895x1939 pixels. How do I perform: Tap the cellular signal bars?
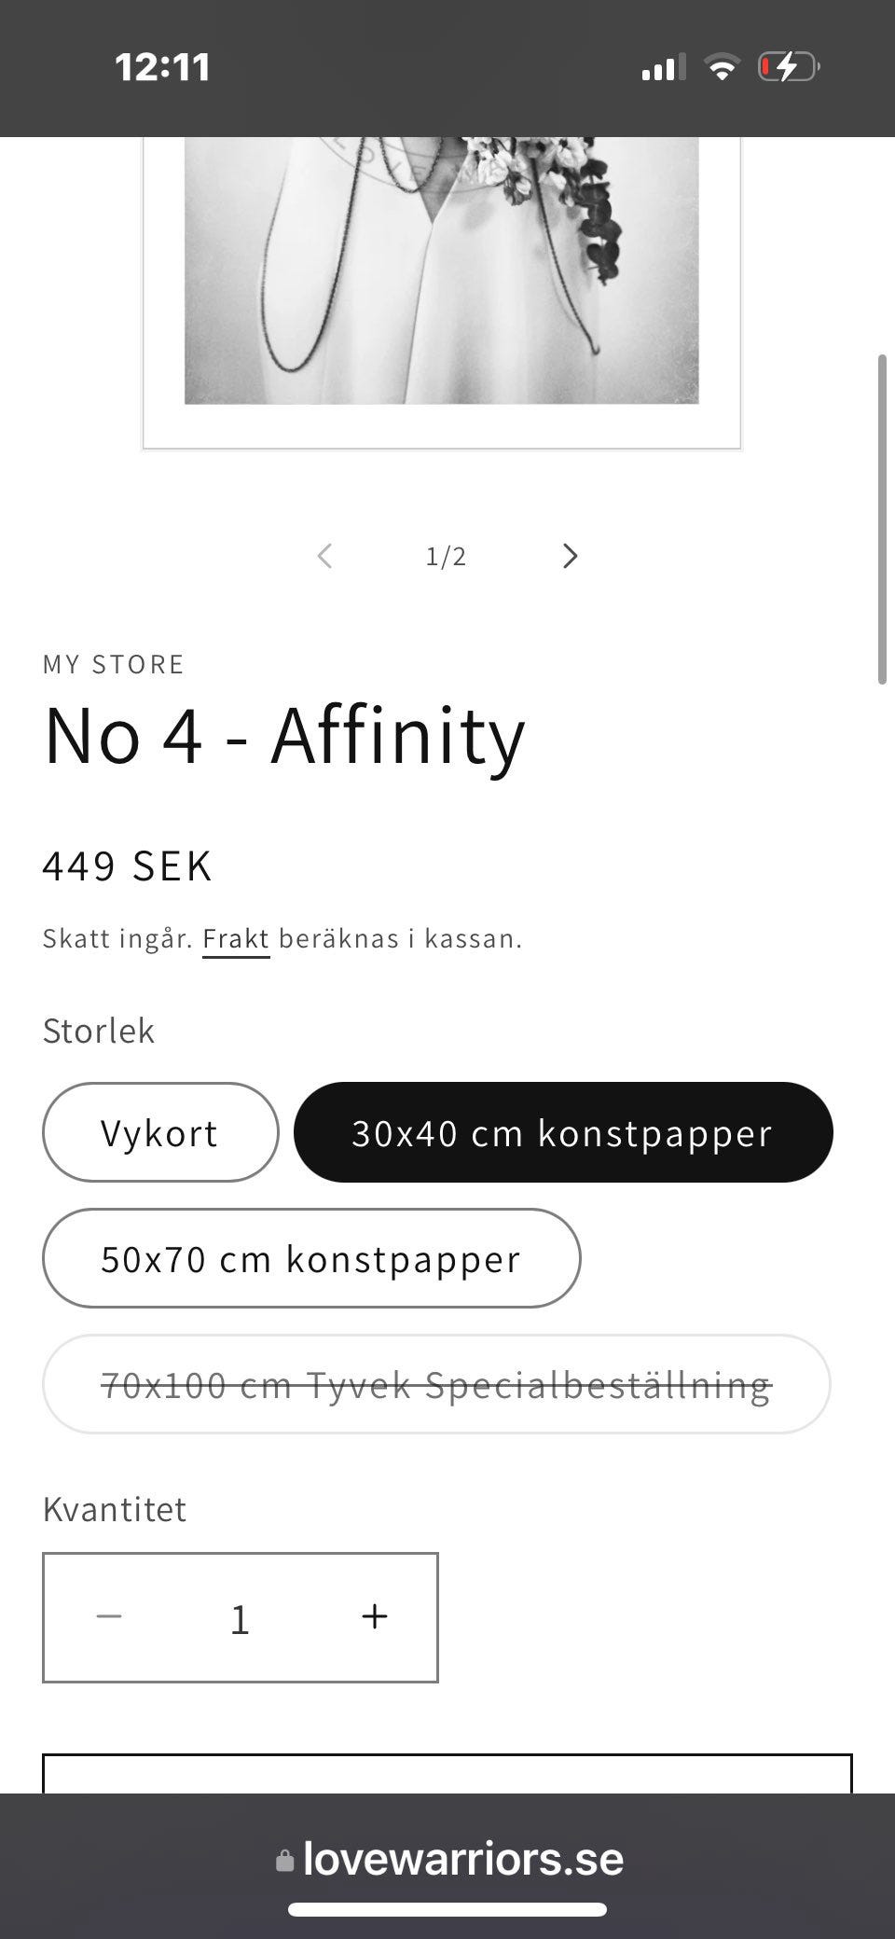[663, 67]
